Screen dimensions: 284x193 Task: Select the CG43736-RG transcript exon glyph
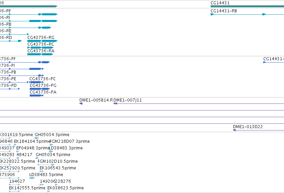pyautogui.click(x=42, y=41)
